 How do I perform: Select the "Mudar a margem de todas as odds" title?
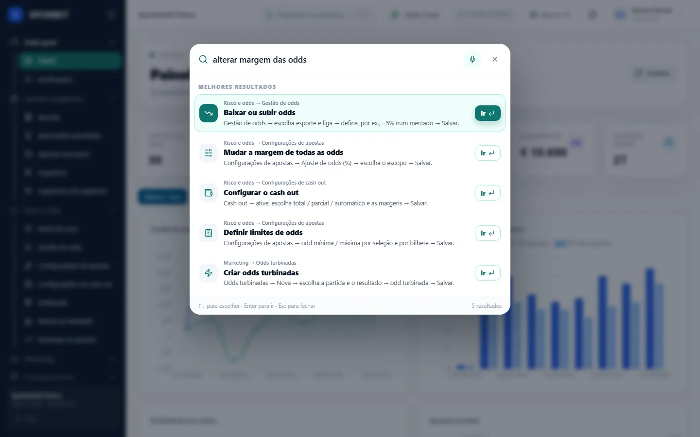click(x=283, y=152)
